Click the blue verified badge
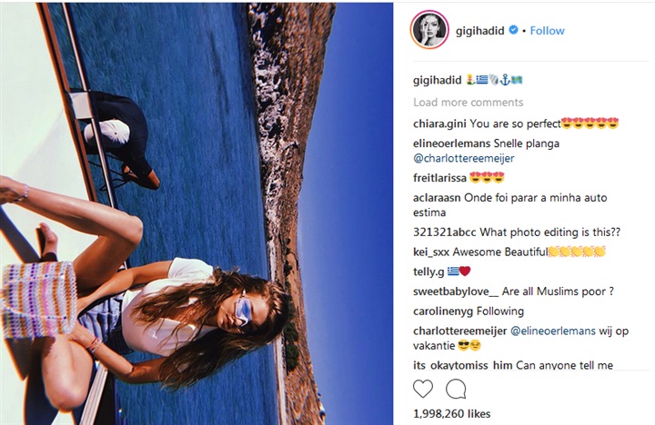This screenshot has width=655, height=425. [x=514, y=30]
